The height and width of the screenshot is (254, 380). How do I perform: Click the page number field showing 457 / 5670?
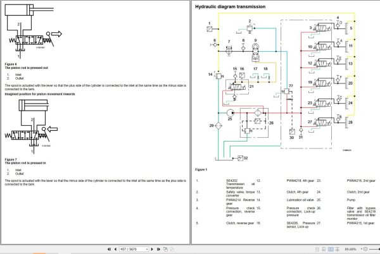(132, 249)
